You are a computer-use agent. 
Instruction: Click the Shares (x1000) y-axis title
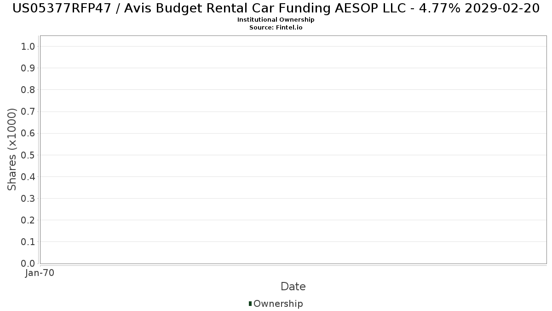pyautogui.click(x=12, y=150)
